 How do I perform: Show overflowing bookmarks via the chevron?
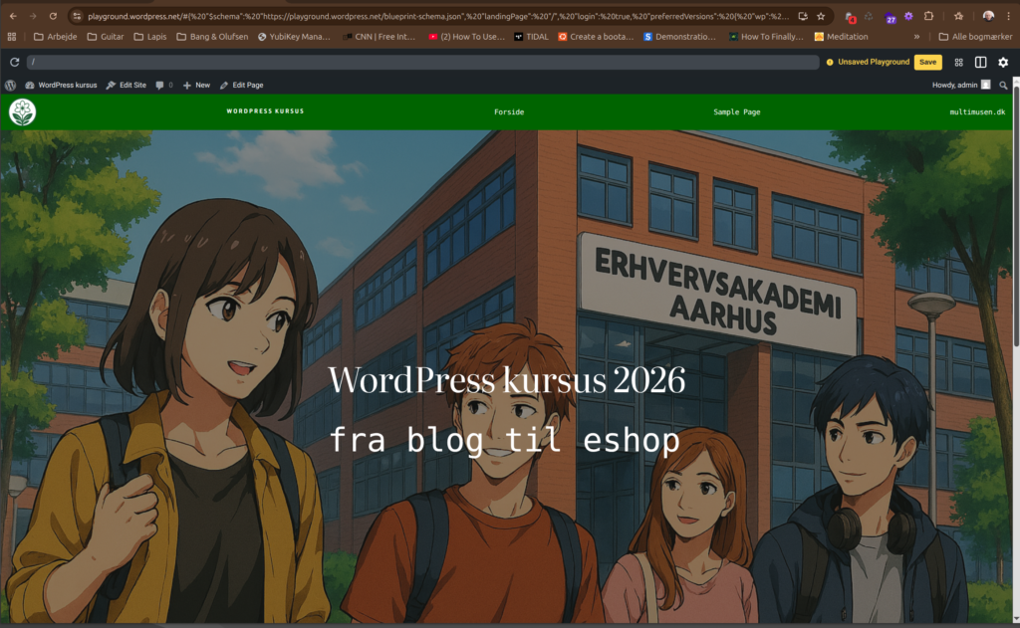click(x=917, y=36)
